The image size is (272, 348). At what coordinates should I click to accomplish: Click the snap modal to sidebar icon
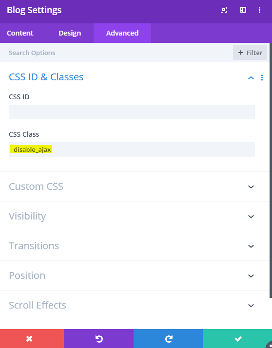pyautogui.click(x=243, y=10)
